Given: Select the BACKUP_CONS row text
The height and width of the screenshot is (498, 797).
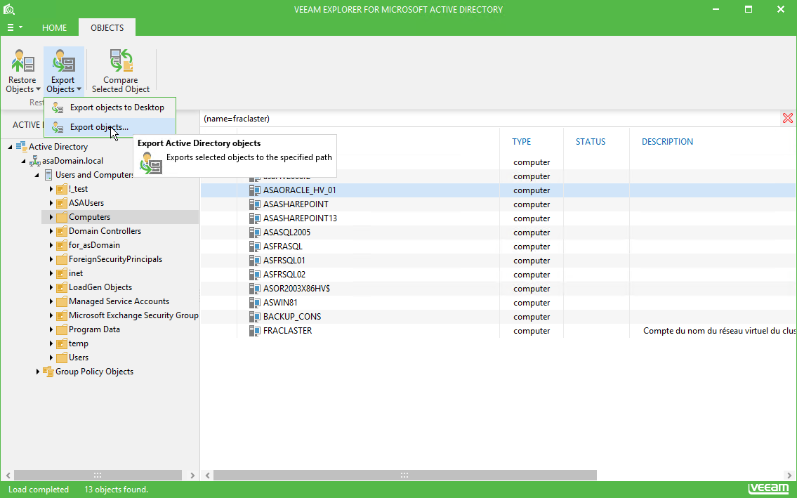Looking at the screenshot, I should coord(292,316).
